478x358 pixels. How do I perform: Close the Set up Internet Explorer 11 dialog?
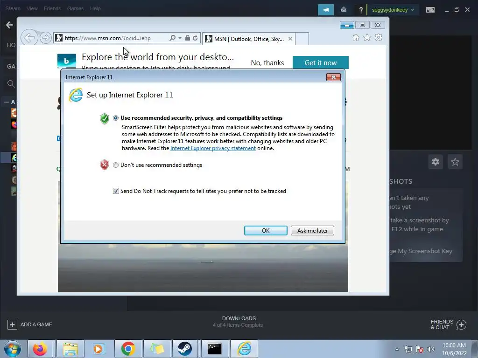(x=333, y=77)
